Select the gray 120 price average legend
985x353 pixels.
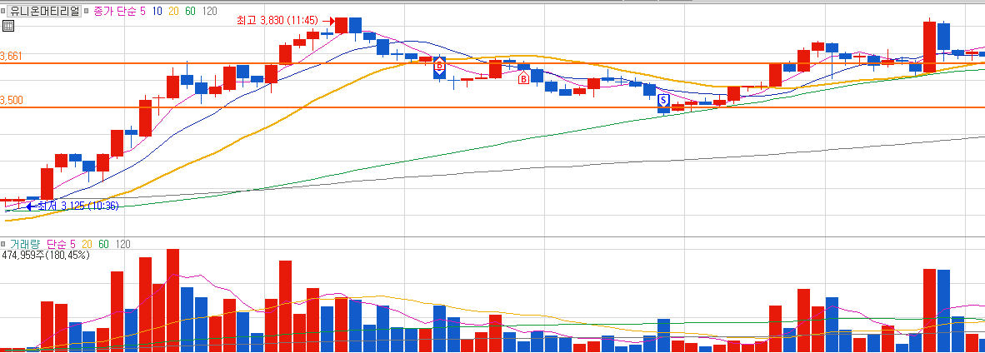(x=210, y=11)
